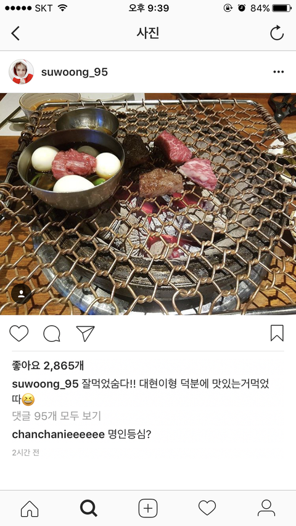Viewport: 296px width, 526px height.
Task: Open the Search tab
Action: point(89,509)
